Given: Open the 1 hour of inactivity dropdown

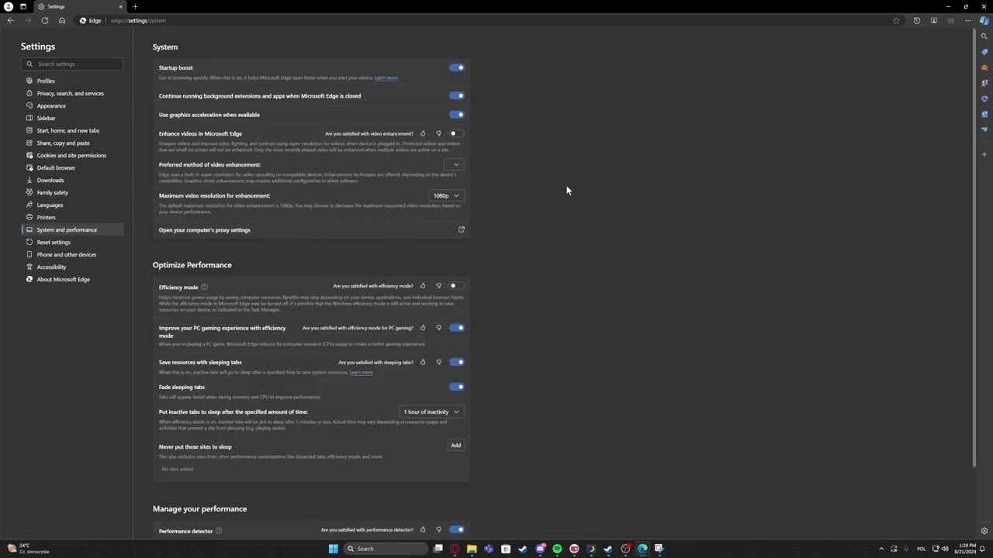Looking at the screenshot, I should click(x=431, y=412).
